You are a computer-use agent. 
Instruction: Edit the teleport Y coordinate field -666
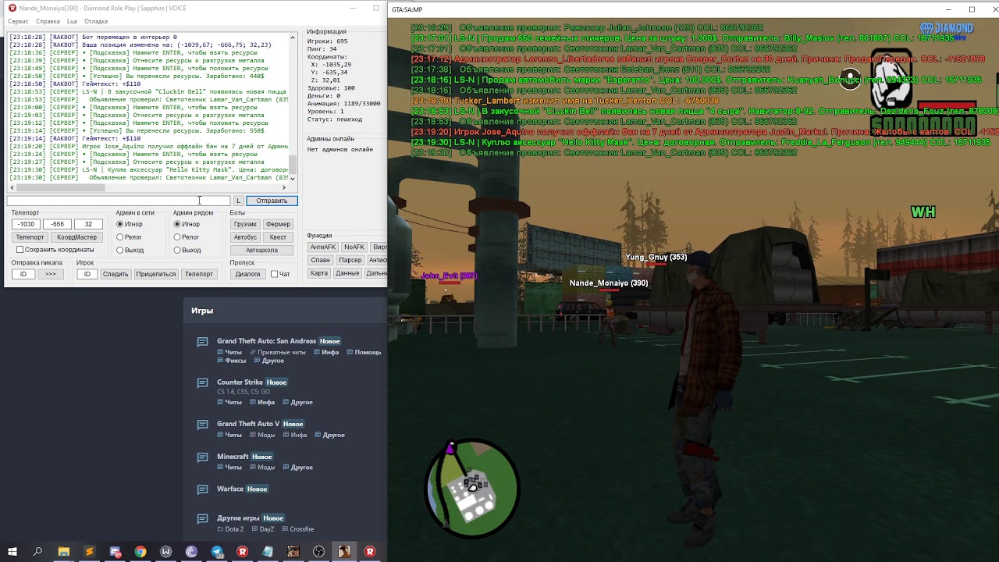click(58, 224)
